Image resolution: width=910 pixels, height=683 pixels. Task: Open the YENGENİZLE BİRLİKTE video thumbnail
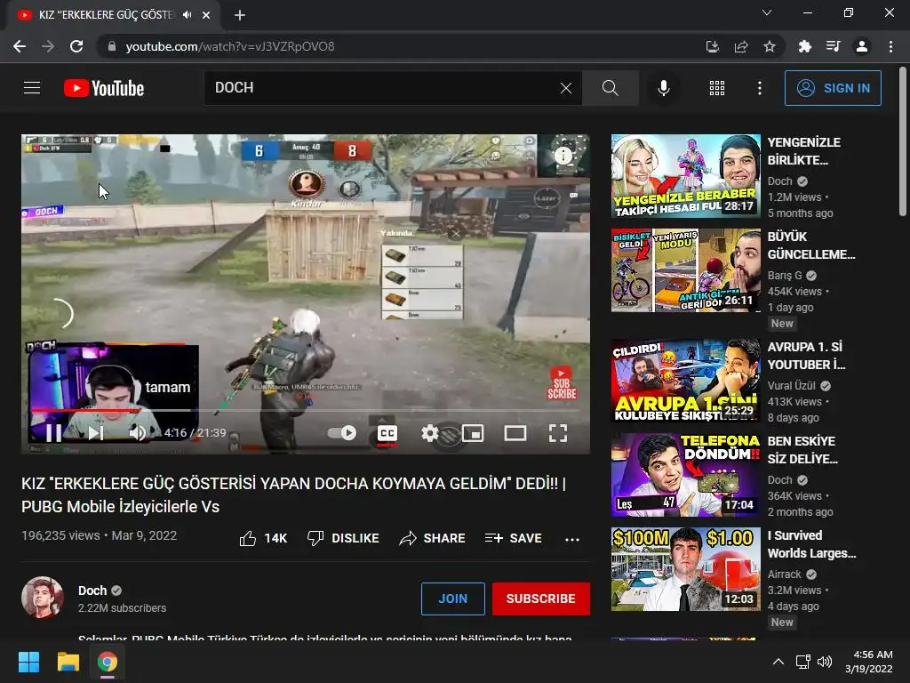point(686,176)
